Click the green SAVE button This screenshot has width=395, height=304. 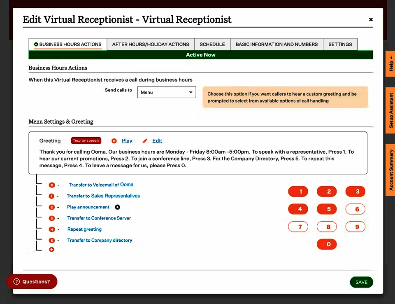(362, 282)
